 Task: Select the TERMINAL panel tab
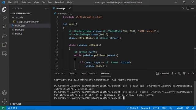pyautogui.click(x=106, y=73)
